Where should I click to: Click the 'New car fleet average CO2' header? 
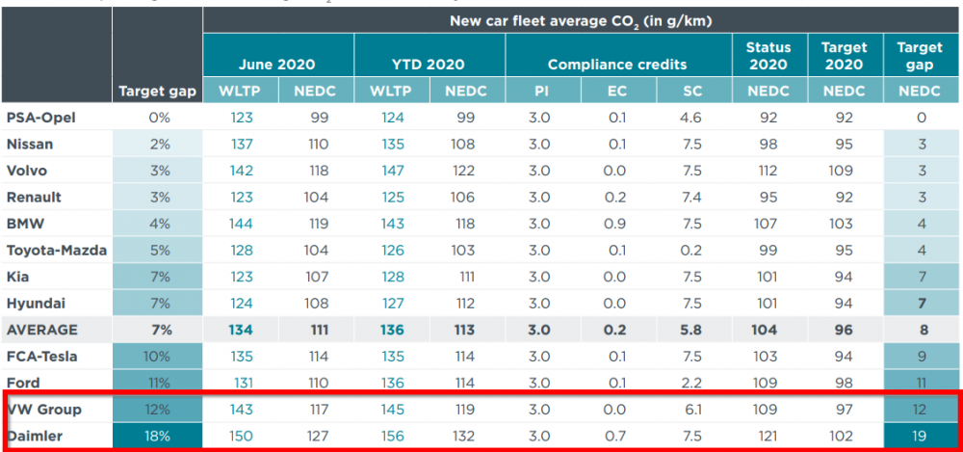point(581,21)
